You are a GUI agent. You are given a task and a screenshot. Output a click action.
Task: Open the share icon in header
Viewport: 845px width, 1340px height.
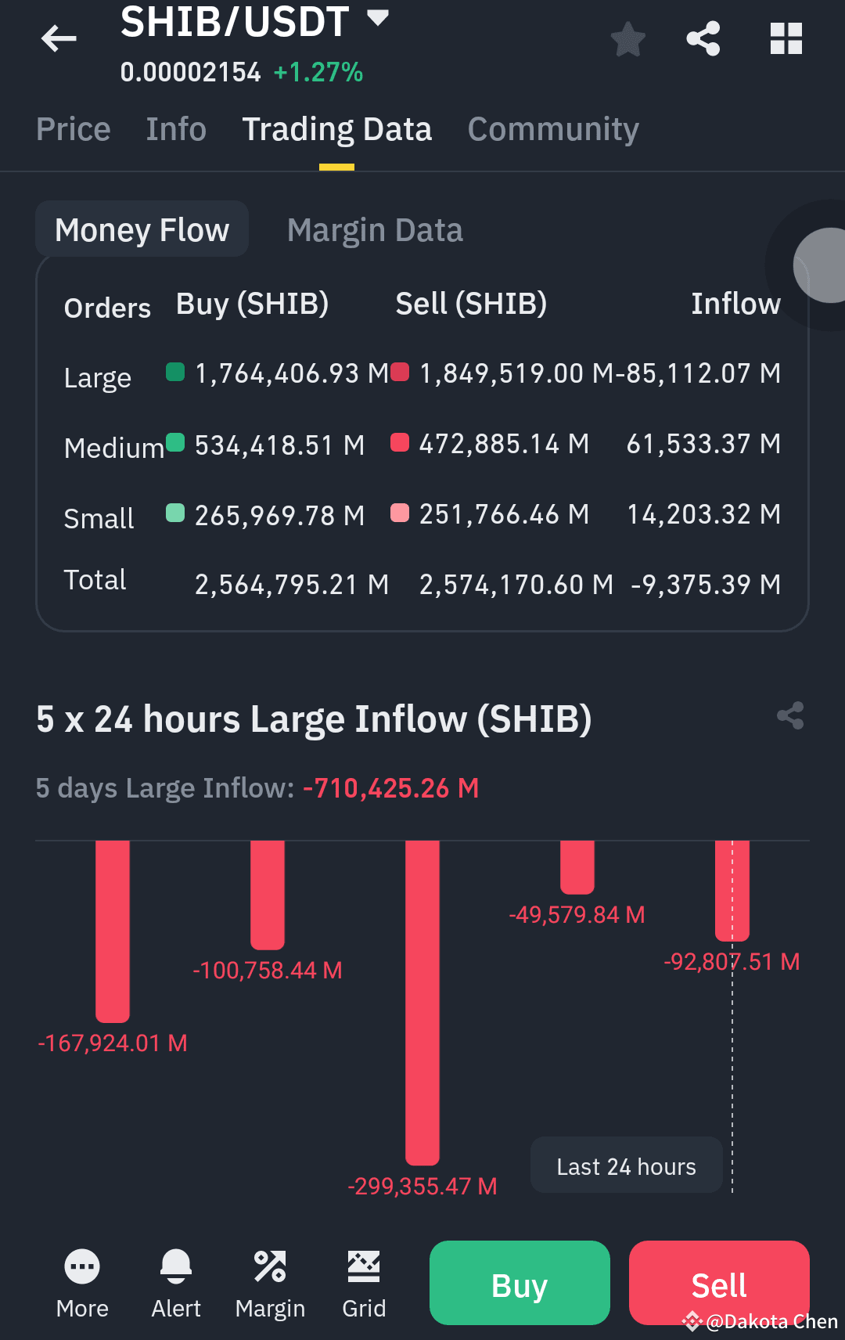click(703, 38)
